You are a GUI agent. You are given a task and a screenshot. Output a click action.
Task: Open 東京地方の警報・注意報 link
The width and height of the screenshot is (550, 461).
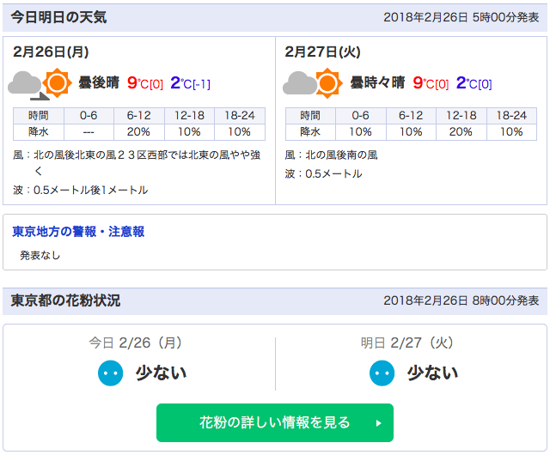78,232
